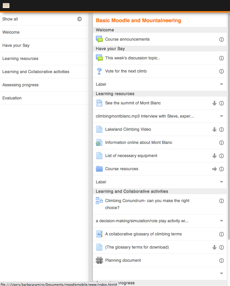Open info for Planning document
Screen dimensions: 230x286
(x=222, y=261)
